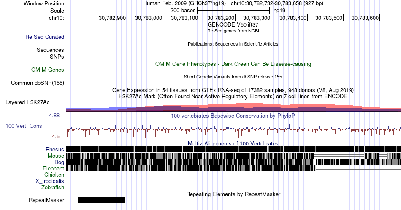
Task: Click the Mouse alignment row label
Action: coord(56,156)
